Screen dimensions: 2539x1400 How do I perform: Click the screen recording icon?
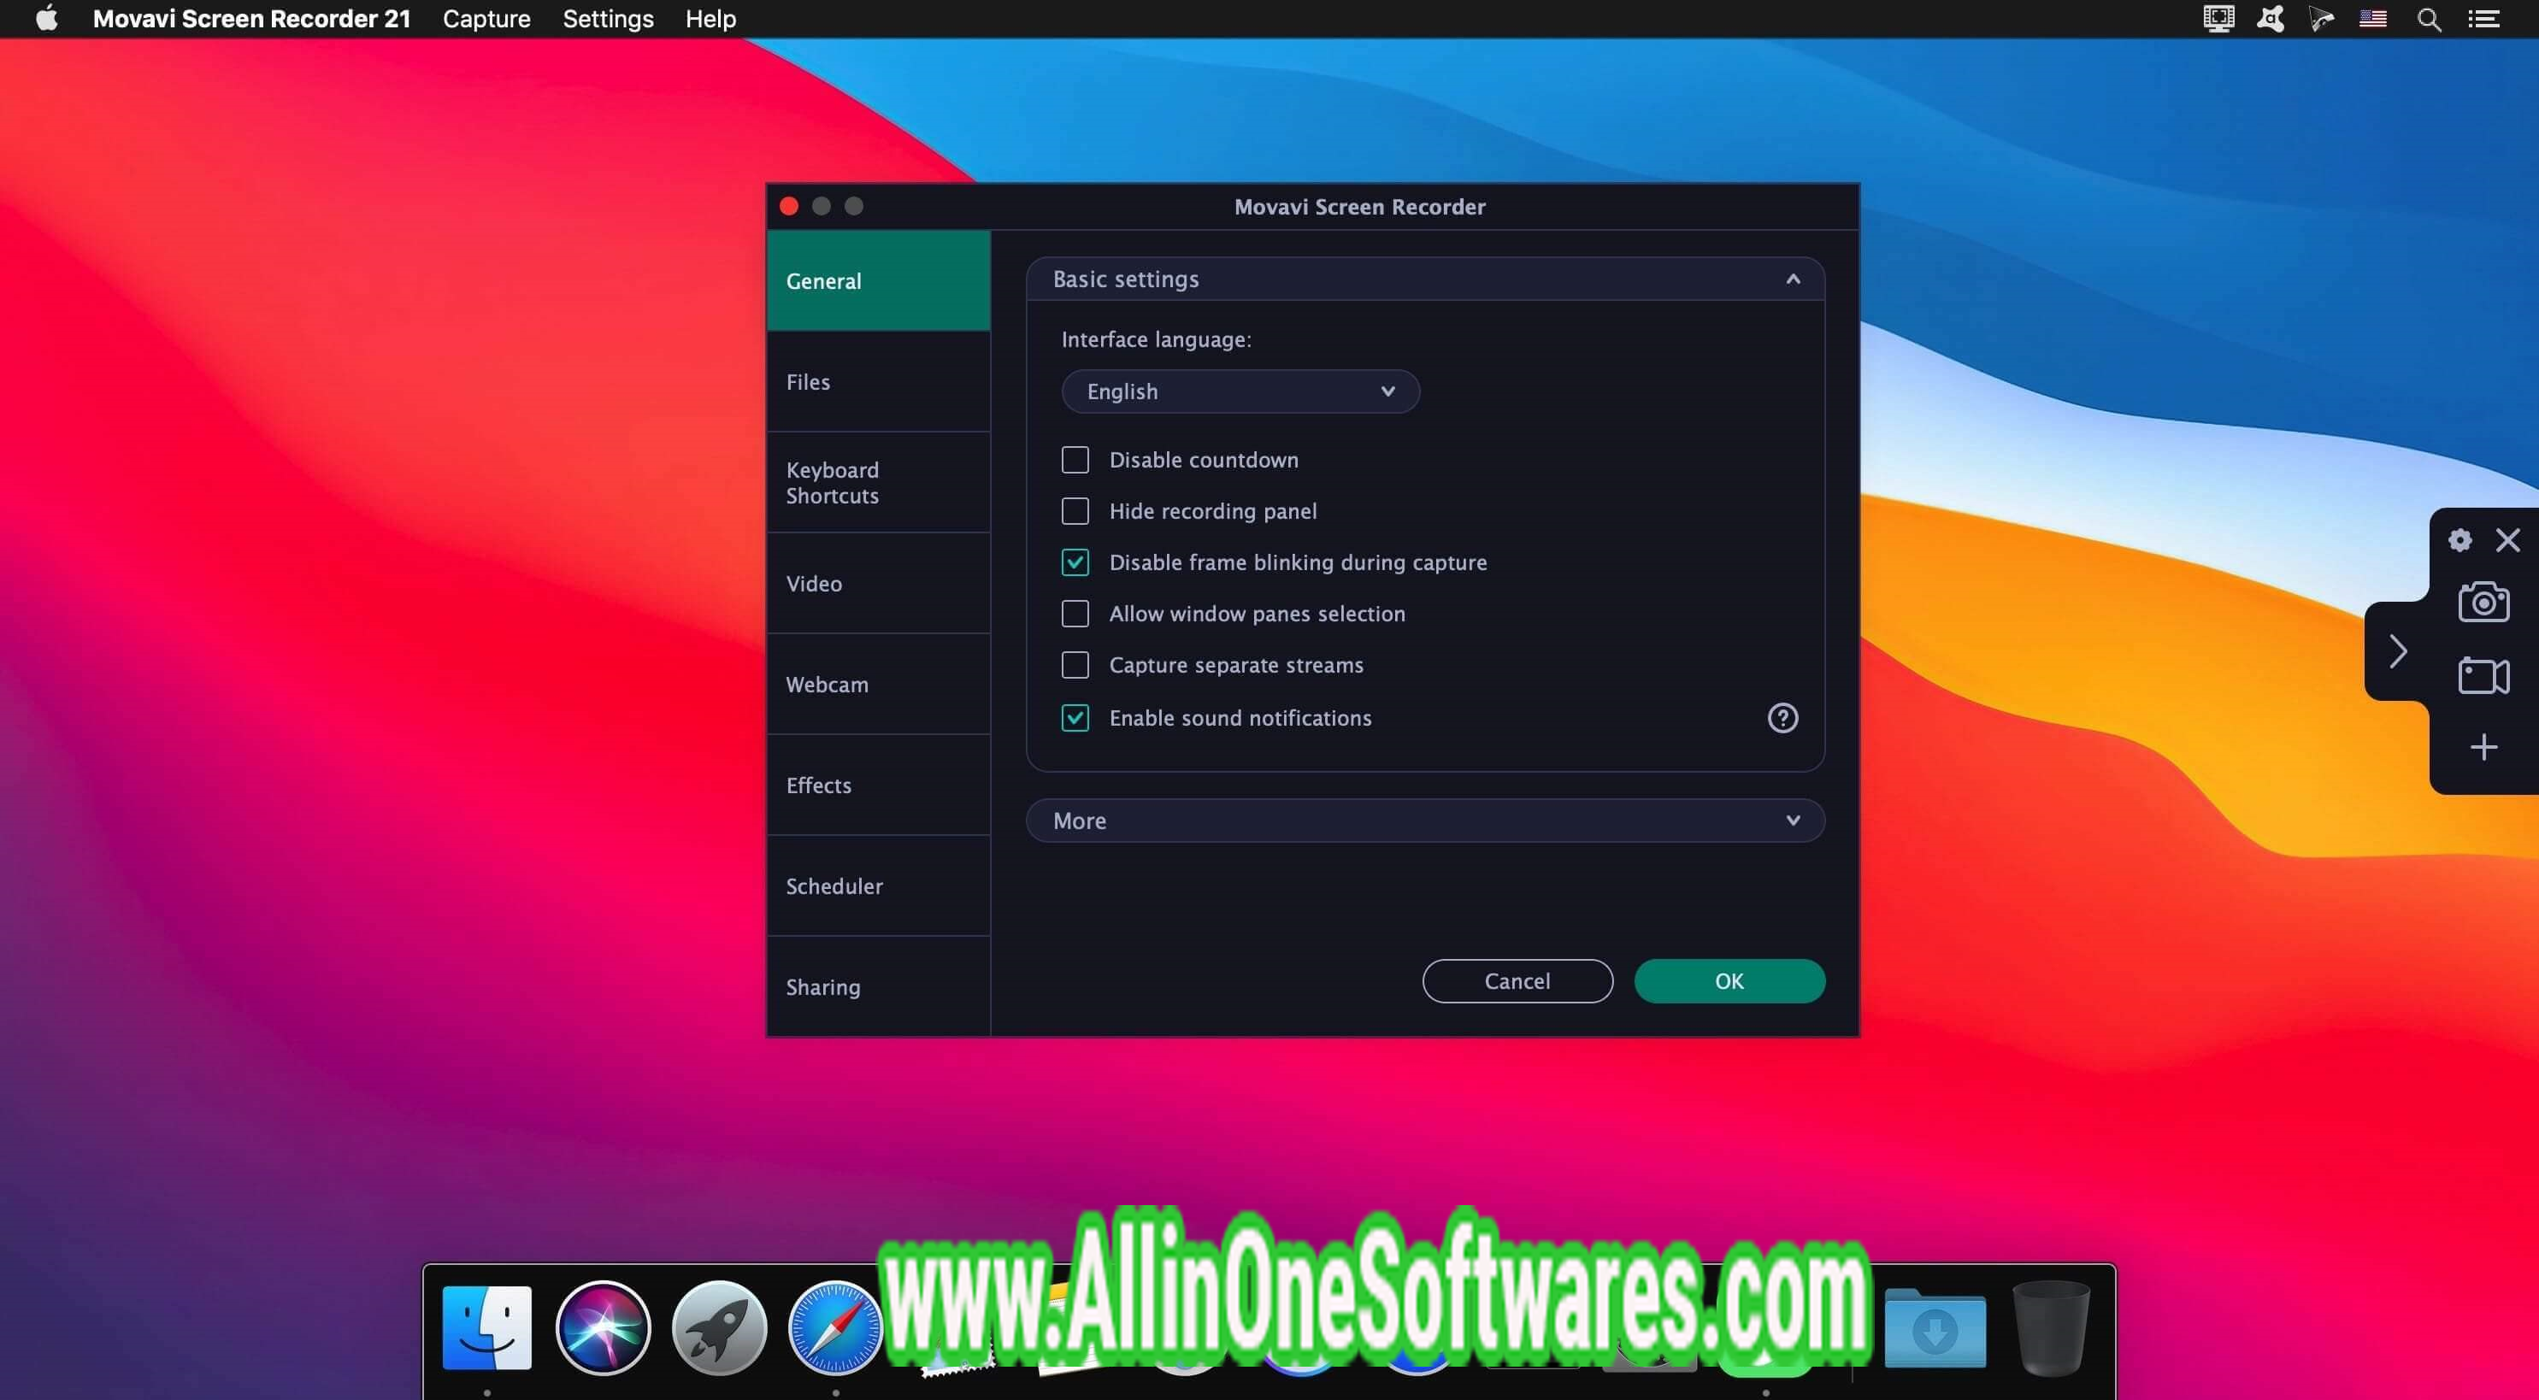click(2485, 673)
